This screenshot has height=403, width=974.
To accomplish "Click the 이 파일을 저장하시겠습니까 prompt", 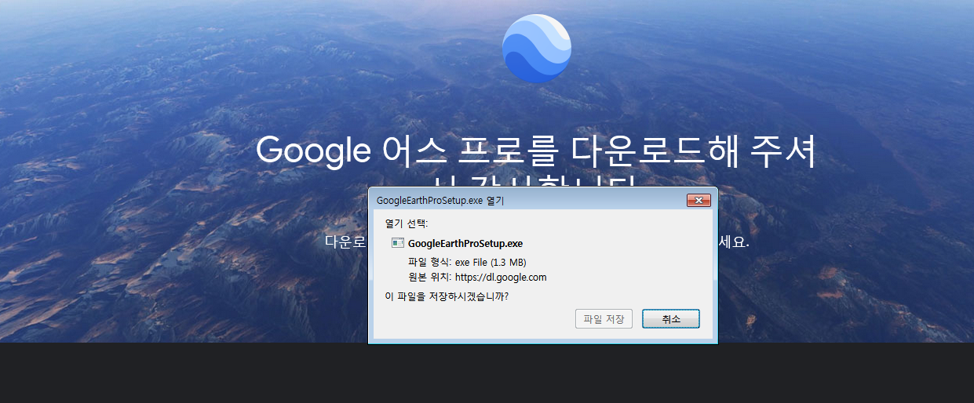I will tap(447, 296).
